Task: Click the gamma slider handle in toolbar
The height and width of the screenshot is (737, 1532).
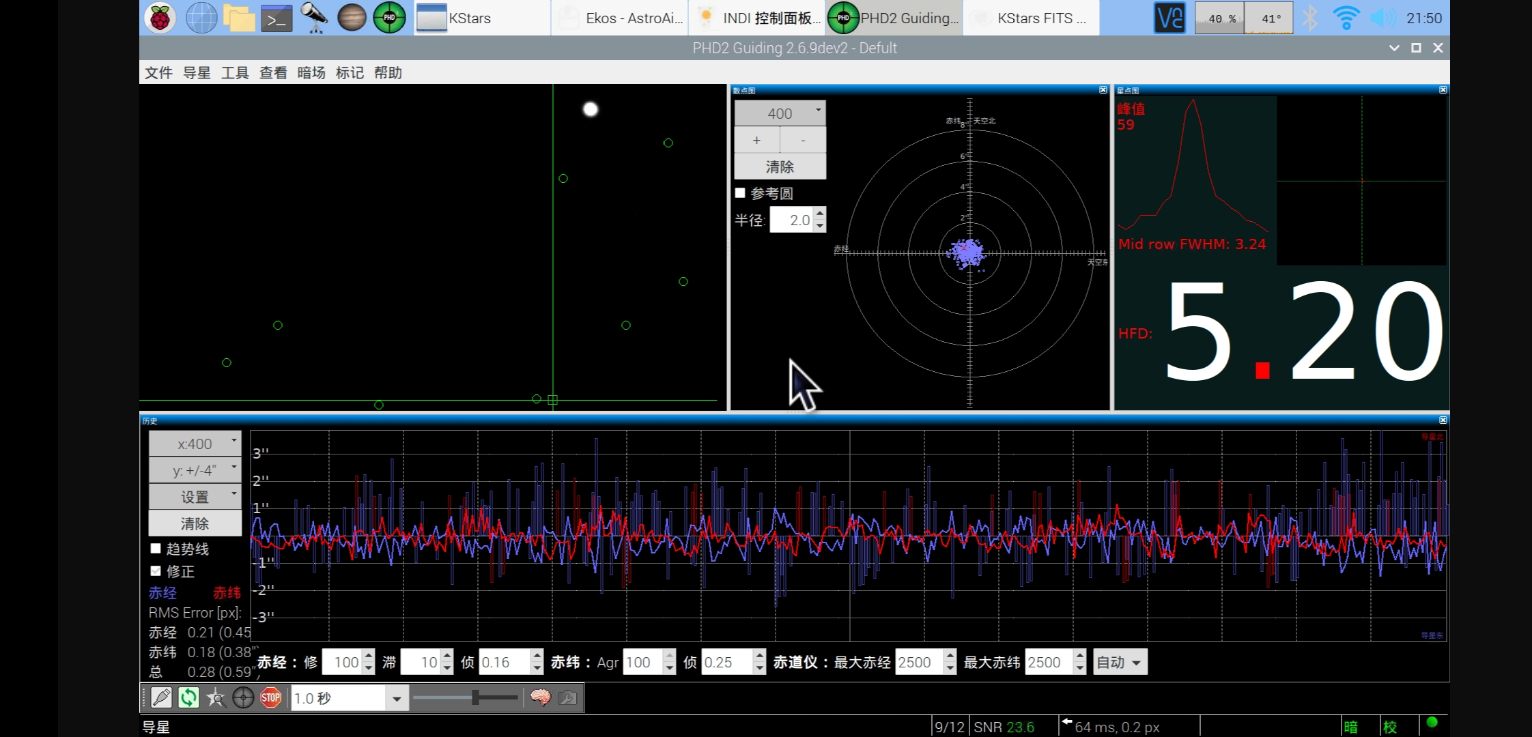Action: [x=475, y=697]
